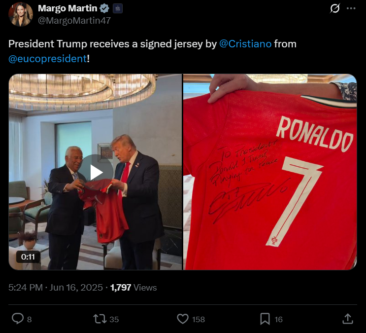Image resolution: width=366 pixels, height=333 pixels.
Task: Open the Grok slashed-circle icon at top right
Action: pos(335,8)
